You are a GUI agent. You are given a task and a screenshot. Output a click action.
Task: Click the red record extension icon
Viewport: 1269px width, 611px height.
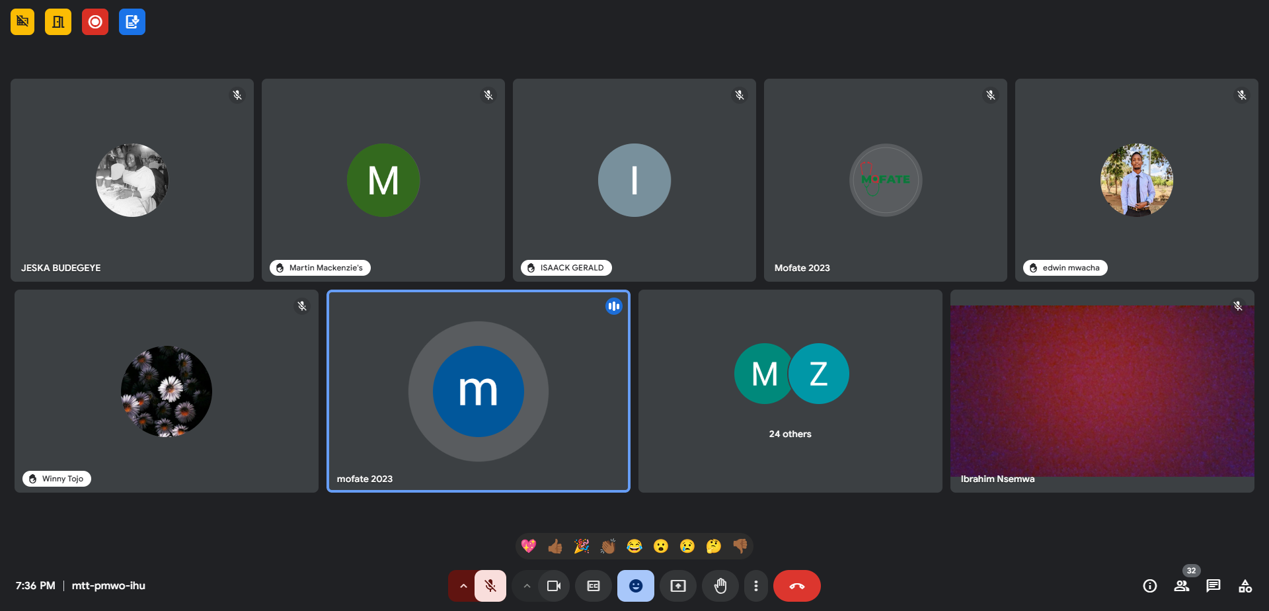tap(95, 22)
